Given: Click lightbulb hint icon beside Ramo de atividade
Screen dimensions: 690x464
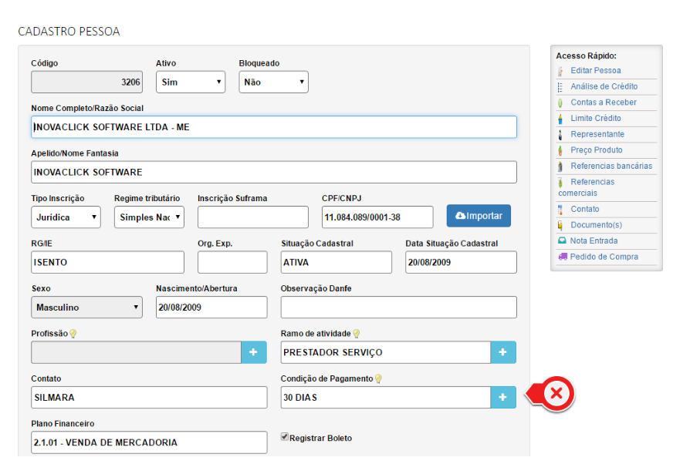Looking at the screenshot, I should [357, 334].
